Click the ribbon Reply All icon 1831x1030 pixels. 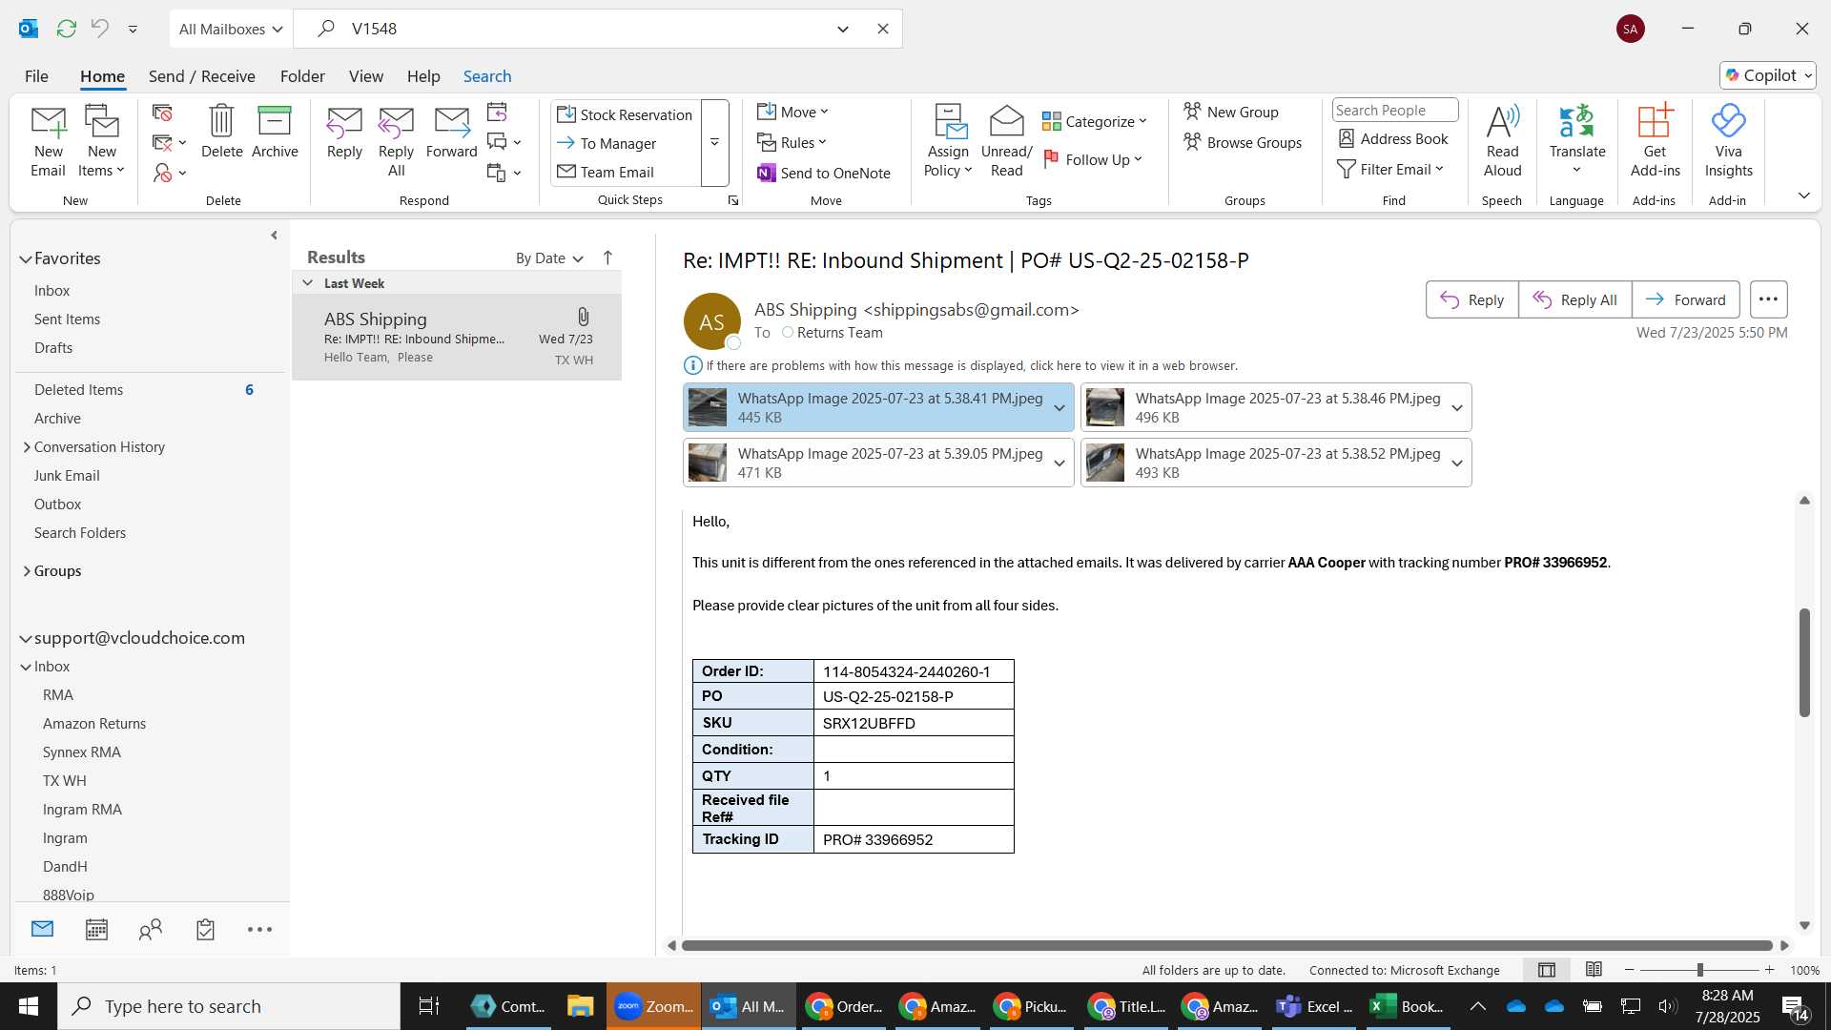pyautogui.click(x=396, y=141)
